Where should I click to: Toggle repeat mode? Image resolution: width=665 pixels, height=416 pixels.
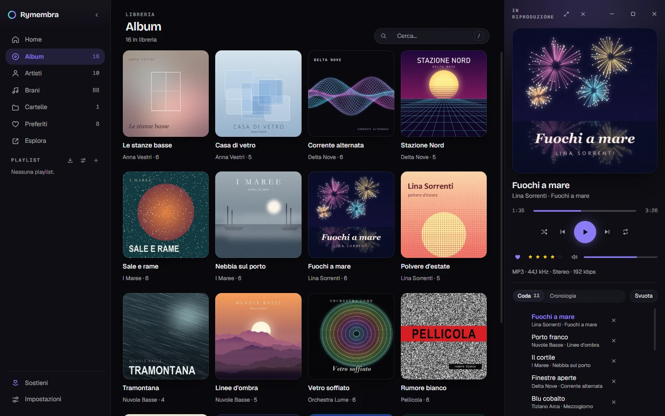coord(625,232)
